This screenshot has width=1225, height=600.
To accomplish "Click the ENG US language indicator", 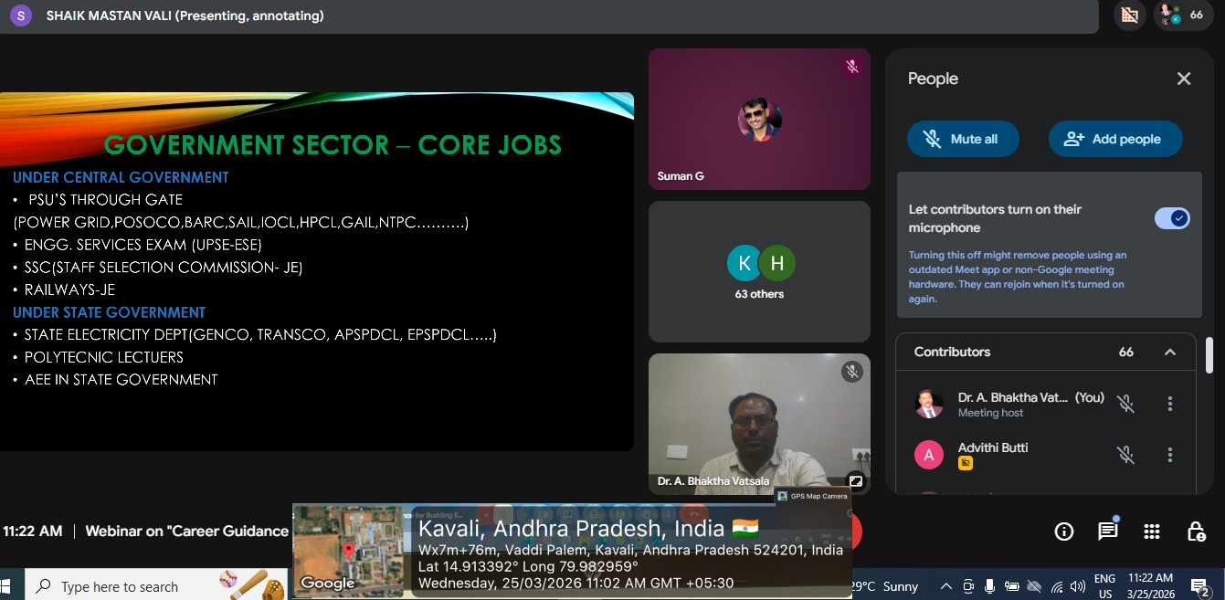I will pos(1104,585).
